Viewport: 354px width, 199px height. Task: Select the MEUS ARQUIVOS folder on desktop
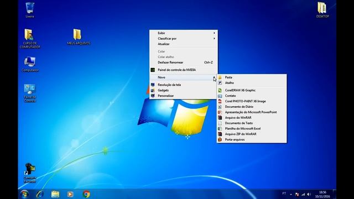coord(79,36)
